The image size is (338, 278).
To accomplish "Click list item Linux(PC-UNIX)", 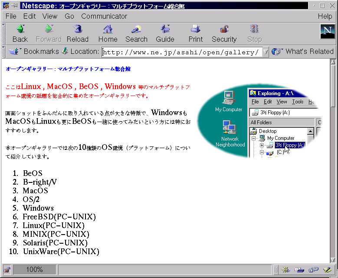I will tap(54, 225).
